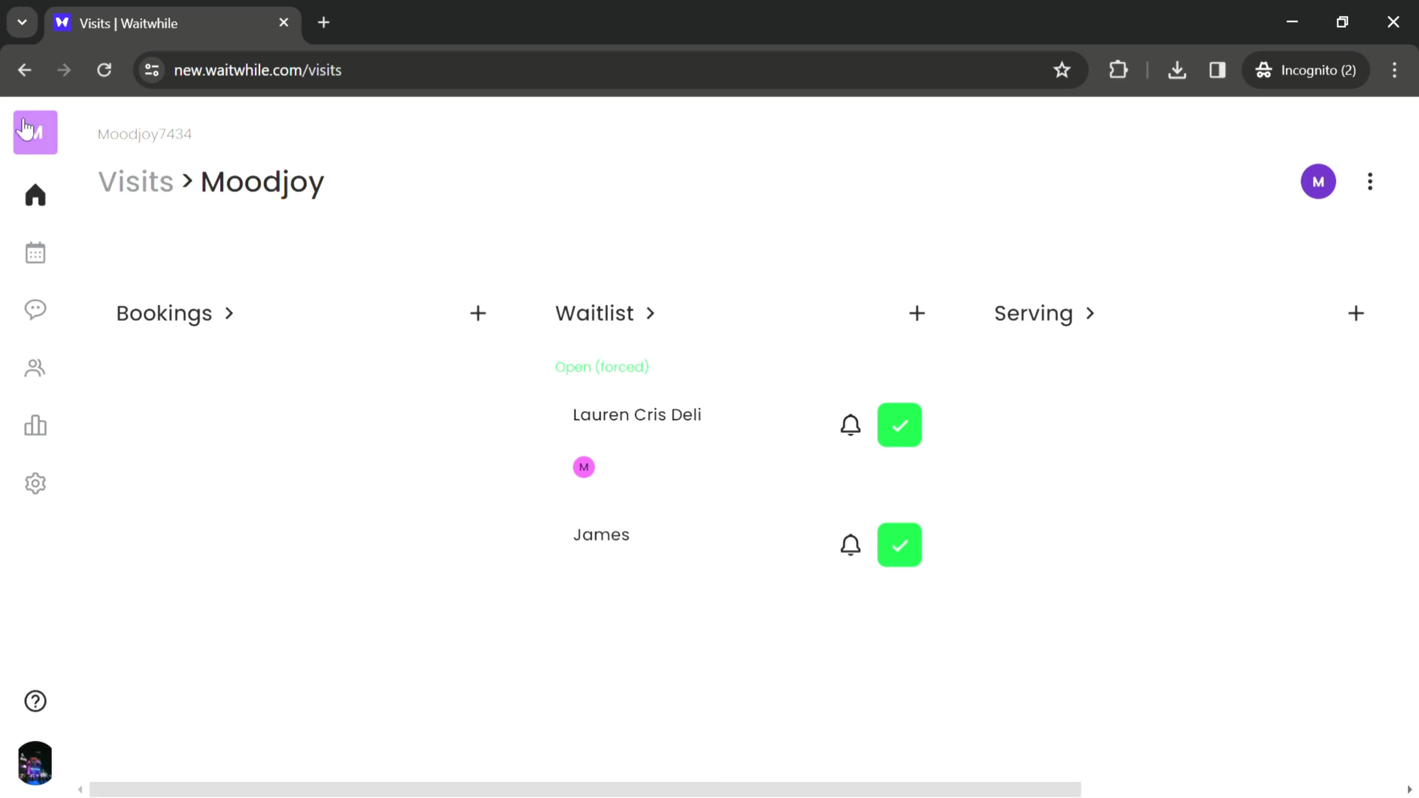The height and width of the screenshot is (798, 1419).
Task: Select the Messaging icon in sidebar
Action: [x=35, y=311]
